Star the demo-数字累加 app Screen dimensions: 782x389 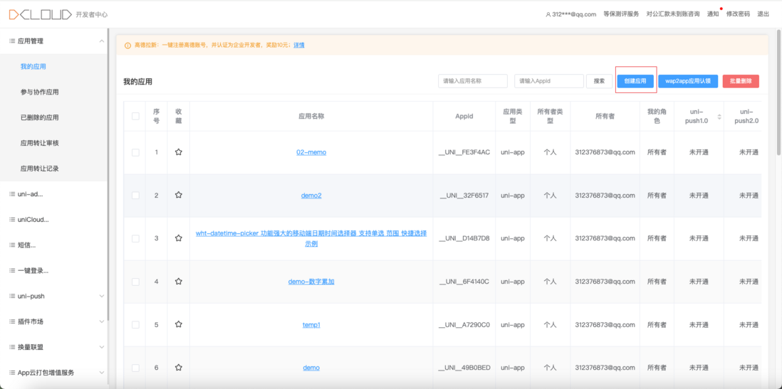click(x=179, y=282)
